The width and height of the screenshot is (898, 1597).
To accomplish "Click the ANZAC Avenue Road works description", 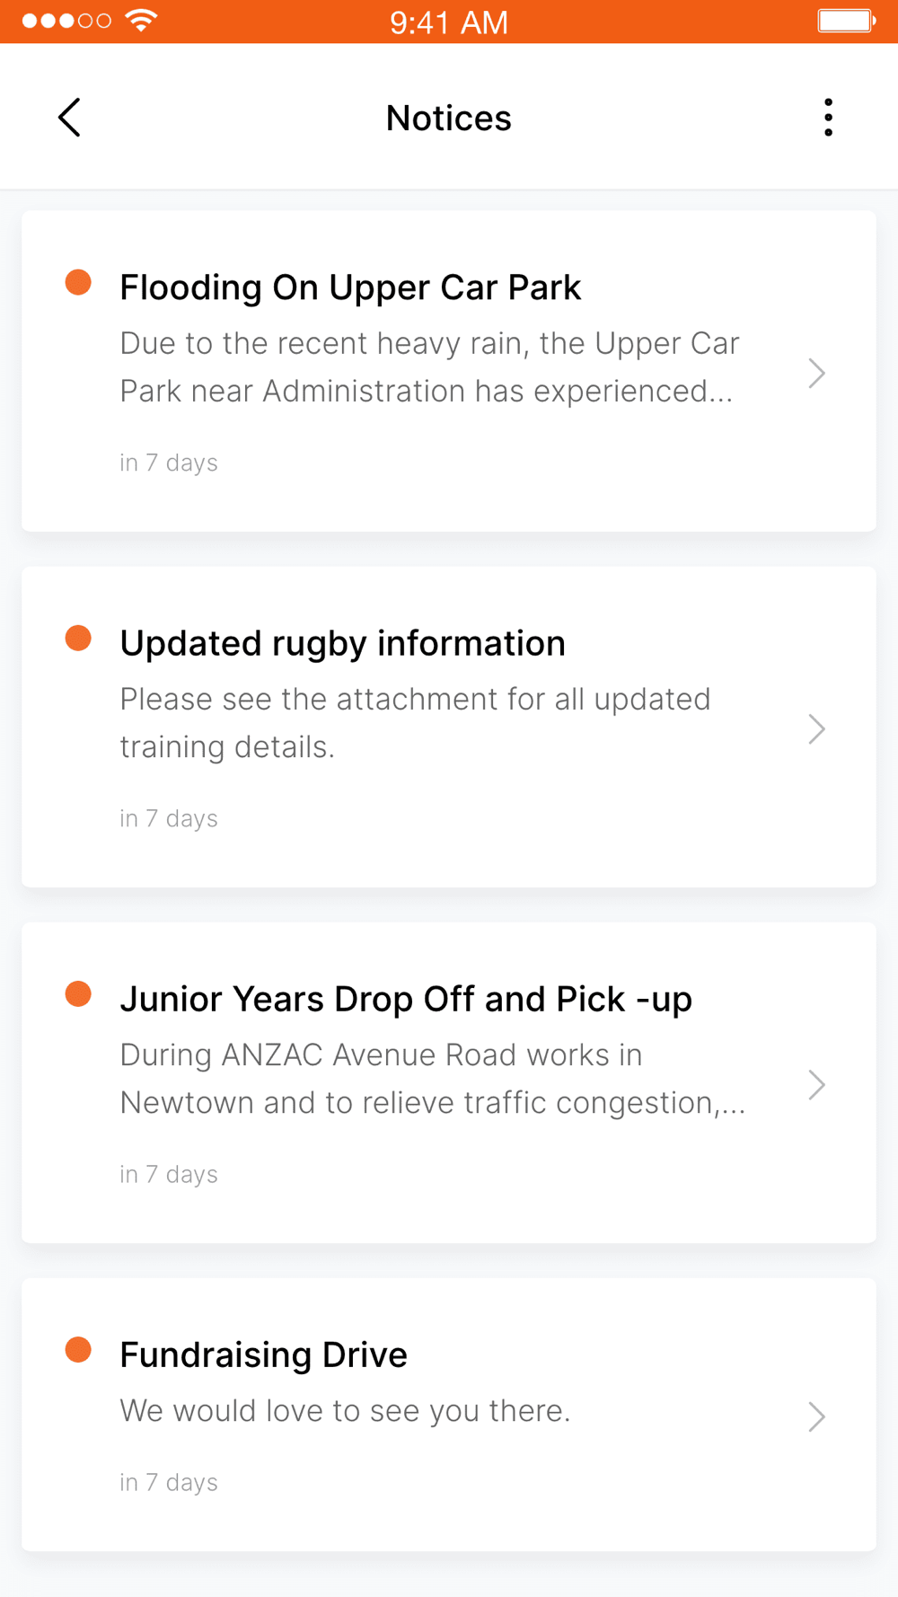I will (432, 1078).
